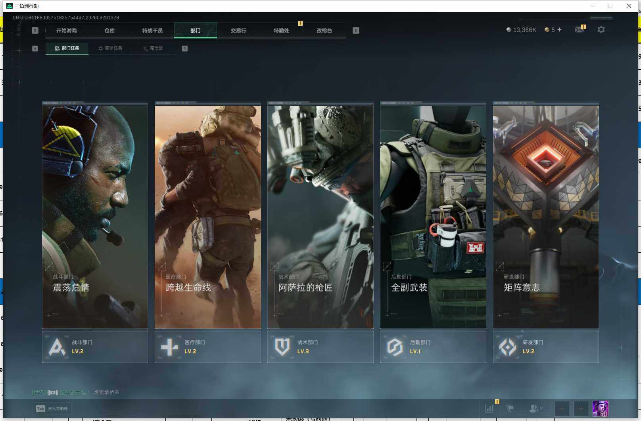Open the statistics bar-chart icon
Image resolution: width=641 pixels, height=421 pixels.
(x=489, y=408)
